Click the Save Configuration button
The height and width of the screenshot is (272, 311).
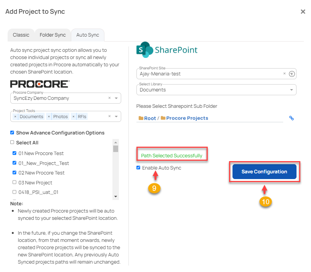click(x=264, y=171)
